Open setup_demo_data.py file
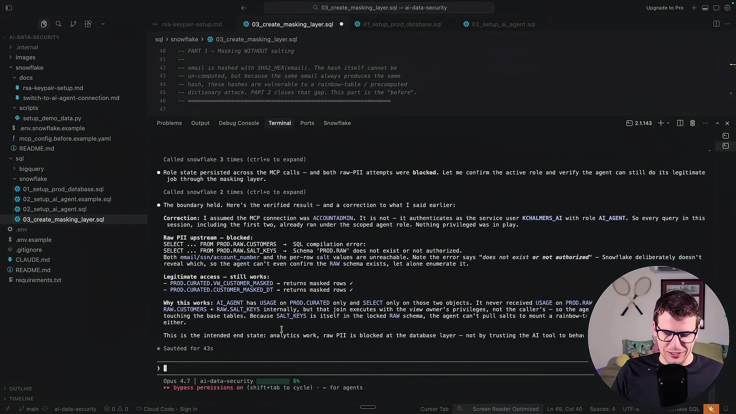This screenshot has height=414, width=736. 52,118
